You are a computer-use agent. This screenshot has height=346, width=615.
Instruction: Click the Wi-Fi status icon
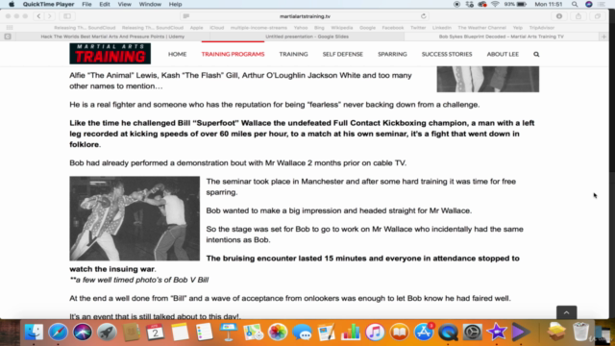pos(495,4)
